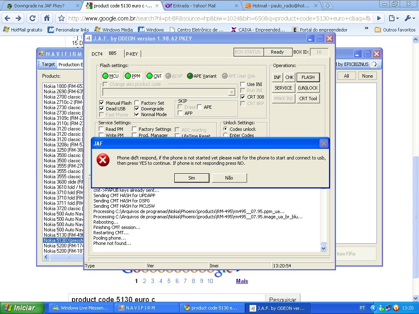Toggle the green PPM indicator

click(x=128, y=76)
